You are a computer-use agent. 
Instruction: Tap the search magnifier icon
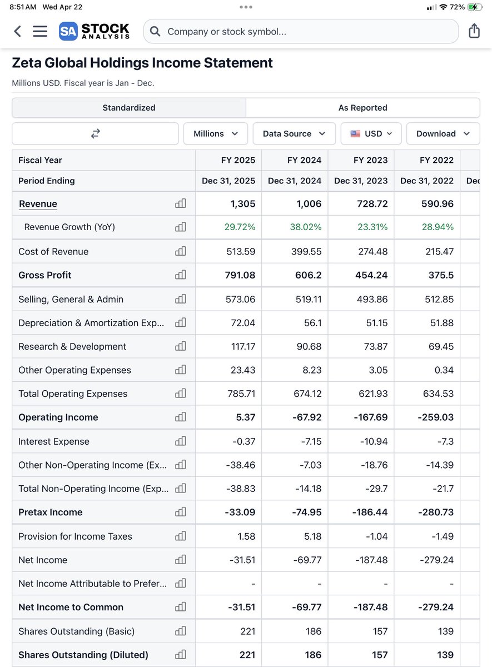[x=156, y=32]
